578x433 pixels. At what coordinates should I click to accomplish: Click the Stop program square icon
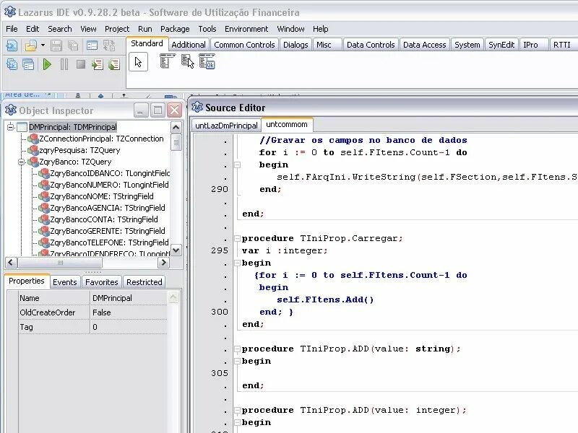pos(81,64)
